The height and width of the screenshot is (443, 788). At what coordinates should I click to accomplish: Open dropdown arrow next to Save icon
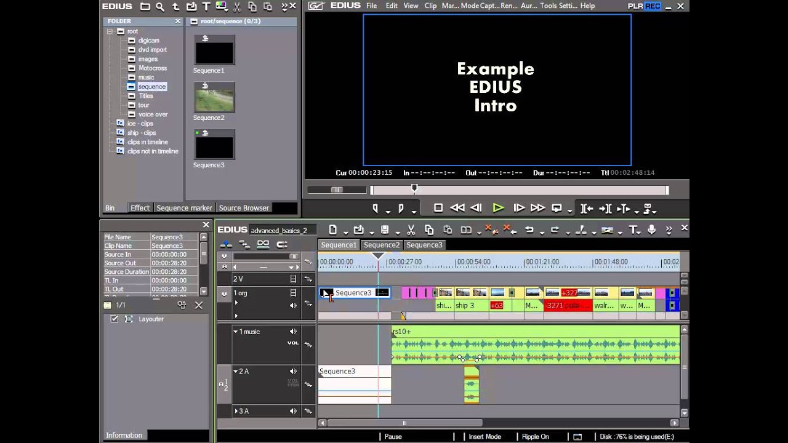coord(397,233)
